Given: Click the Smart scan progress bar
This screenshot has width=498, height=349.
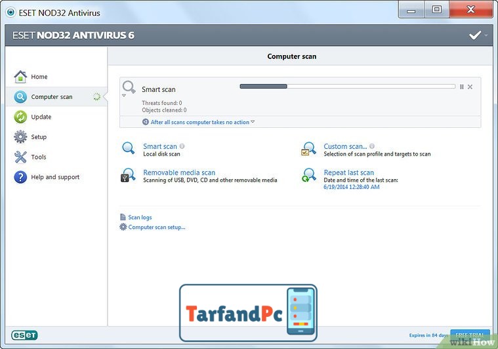Looking at the screenshot, I should click(x=348, y=87).
